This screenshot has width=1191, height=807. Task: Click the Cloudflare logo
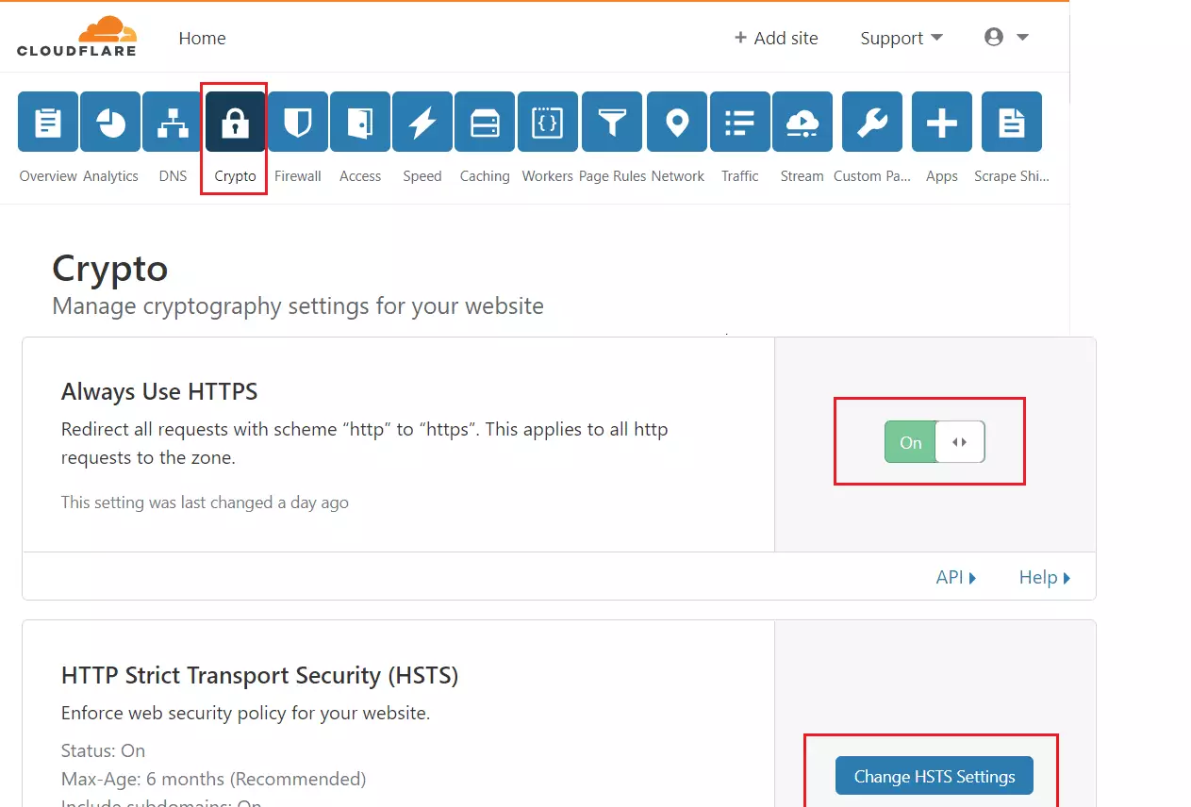(76, 37)
